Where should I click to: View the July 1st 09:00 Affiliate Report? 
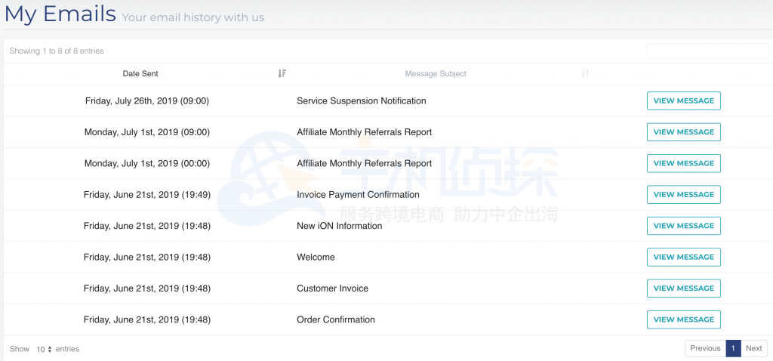[683, 132]
